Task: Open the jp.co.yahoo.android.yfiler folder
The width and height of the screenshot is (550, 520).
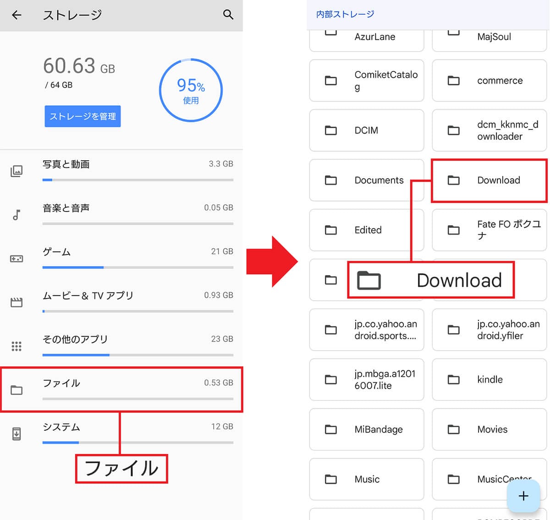Action: coord(489,330)
